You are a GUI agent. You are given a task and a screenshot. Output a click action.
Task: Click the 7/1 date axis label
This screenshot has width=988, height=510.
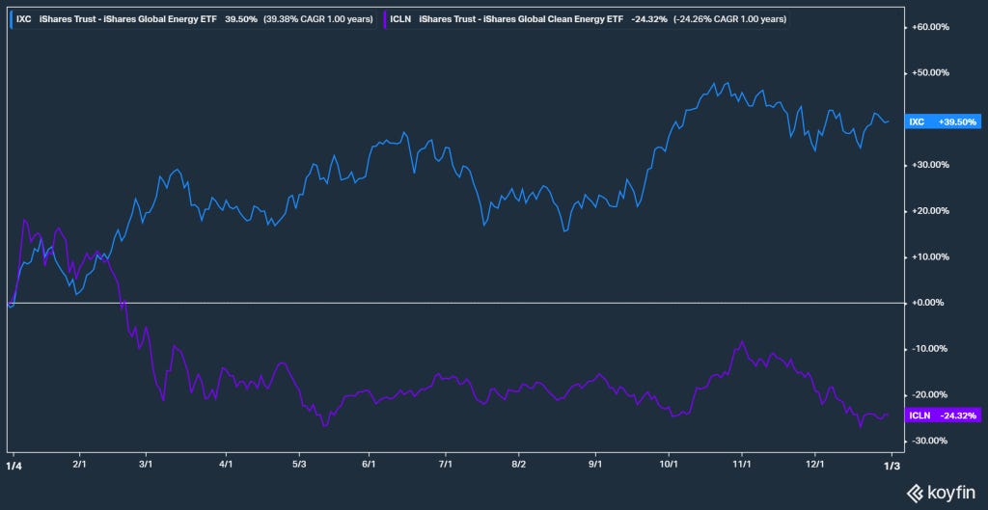click(446, 465)
